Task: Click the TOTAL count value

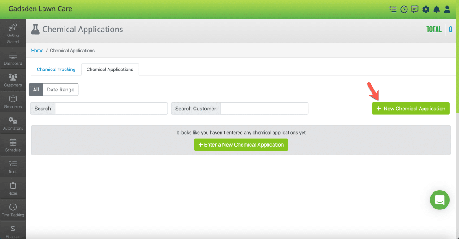Action: [x=450, y=30]
